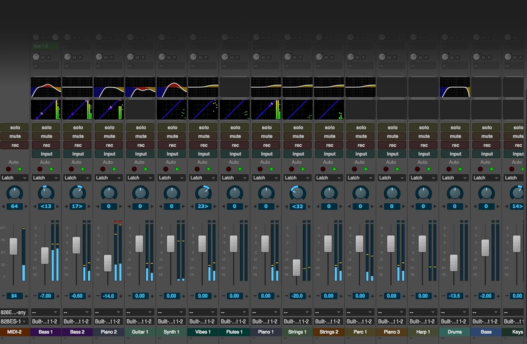The height and width of the screenshot is (344, 527).
Task: Click the green automation play arrow on Synth 1
Action: [177, 169]
